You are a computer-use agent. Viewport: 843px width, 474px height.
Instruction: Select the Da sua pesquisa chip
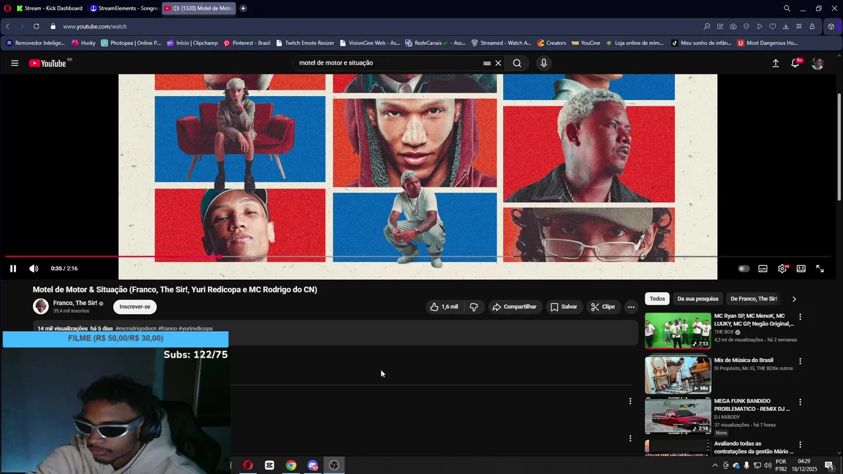pos(697,299)
